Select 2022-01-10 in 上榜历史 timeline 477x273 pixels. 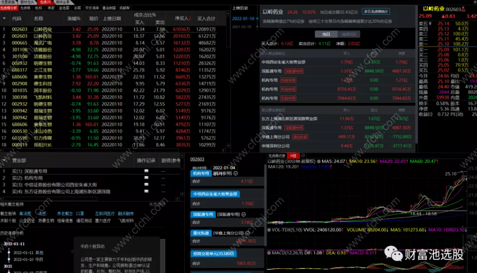(x=243, y=18)
